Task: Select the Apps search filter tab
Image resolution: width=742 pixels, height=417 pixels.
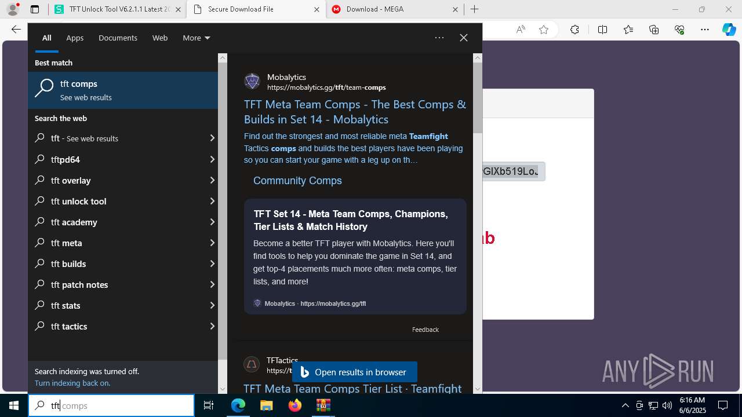Action: click(75, 38)
